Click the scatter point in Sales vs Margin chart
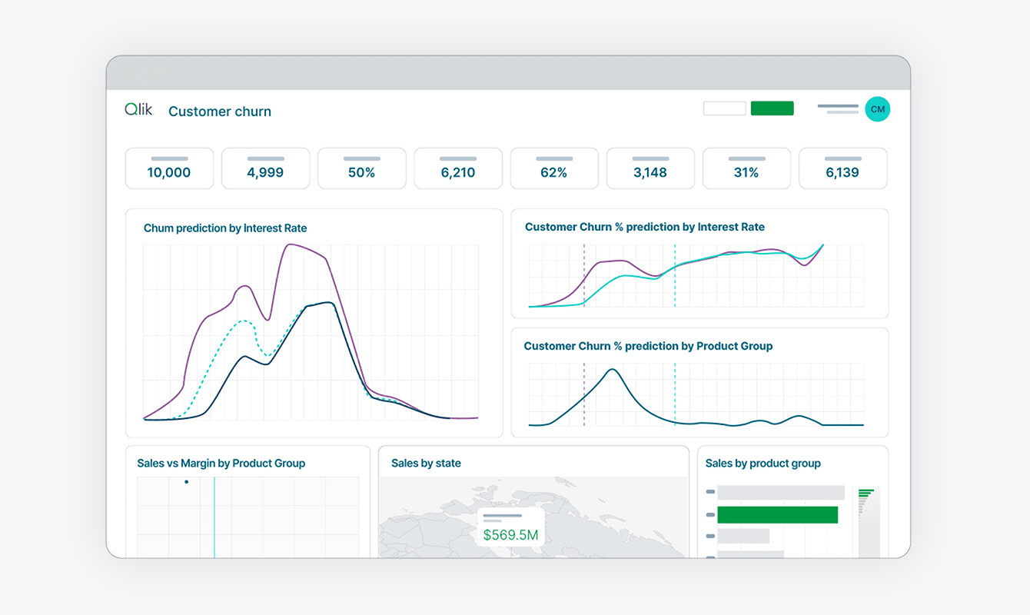Screen dimensions: 1030x615 tap(186, 482)
